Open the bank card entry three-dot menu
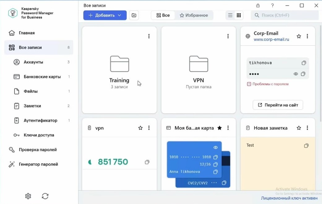This screenshot has width=322, height=204. pos(228,128)
